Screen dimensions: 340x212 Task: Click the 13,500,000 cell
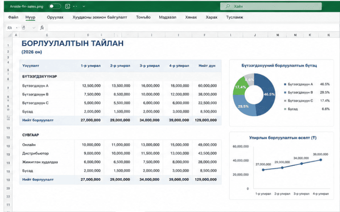pyautogui.click(x=121, y=86)
